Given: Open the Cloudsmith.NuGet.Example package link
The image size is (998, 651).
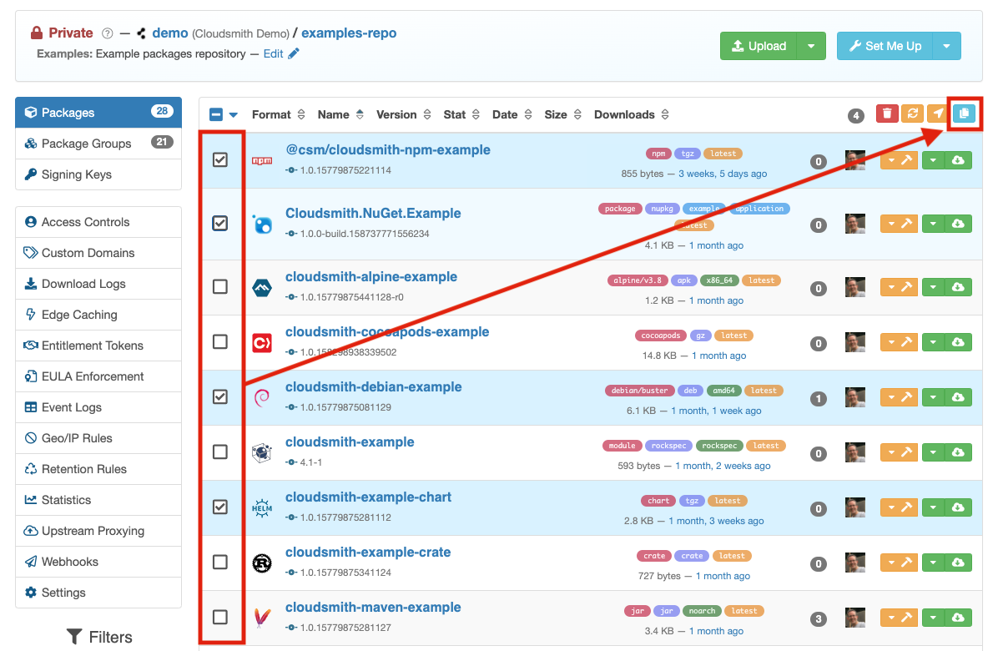Looking at the screenshot, I should point(373,213).
